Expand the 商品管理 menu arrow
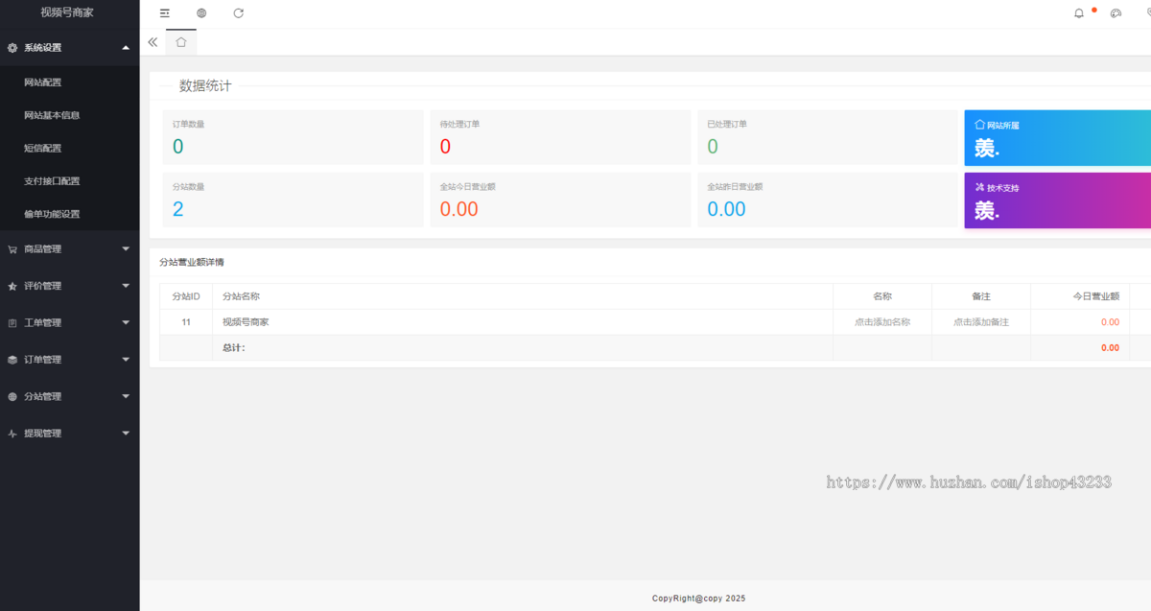 pos(126,248)
